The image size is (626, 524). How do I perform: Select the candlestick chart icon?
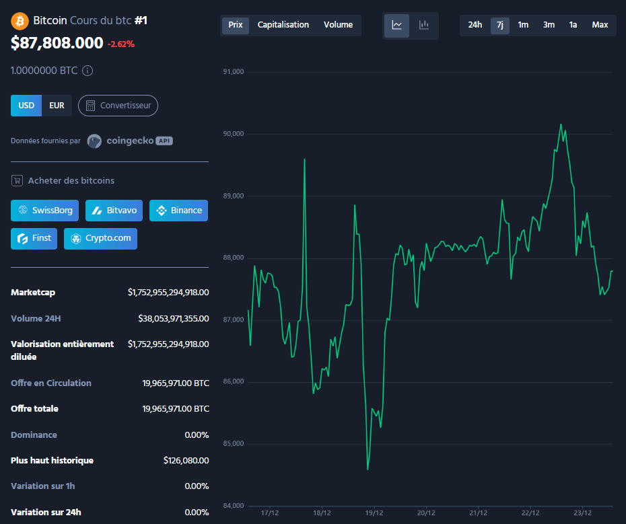(424, 25)
